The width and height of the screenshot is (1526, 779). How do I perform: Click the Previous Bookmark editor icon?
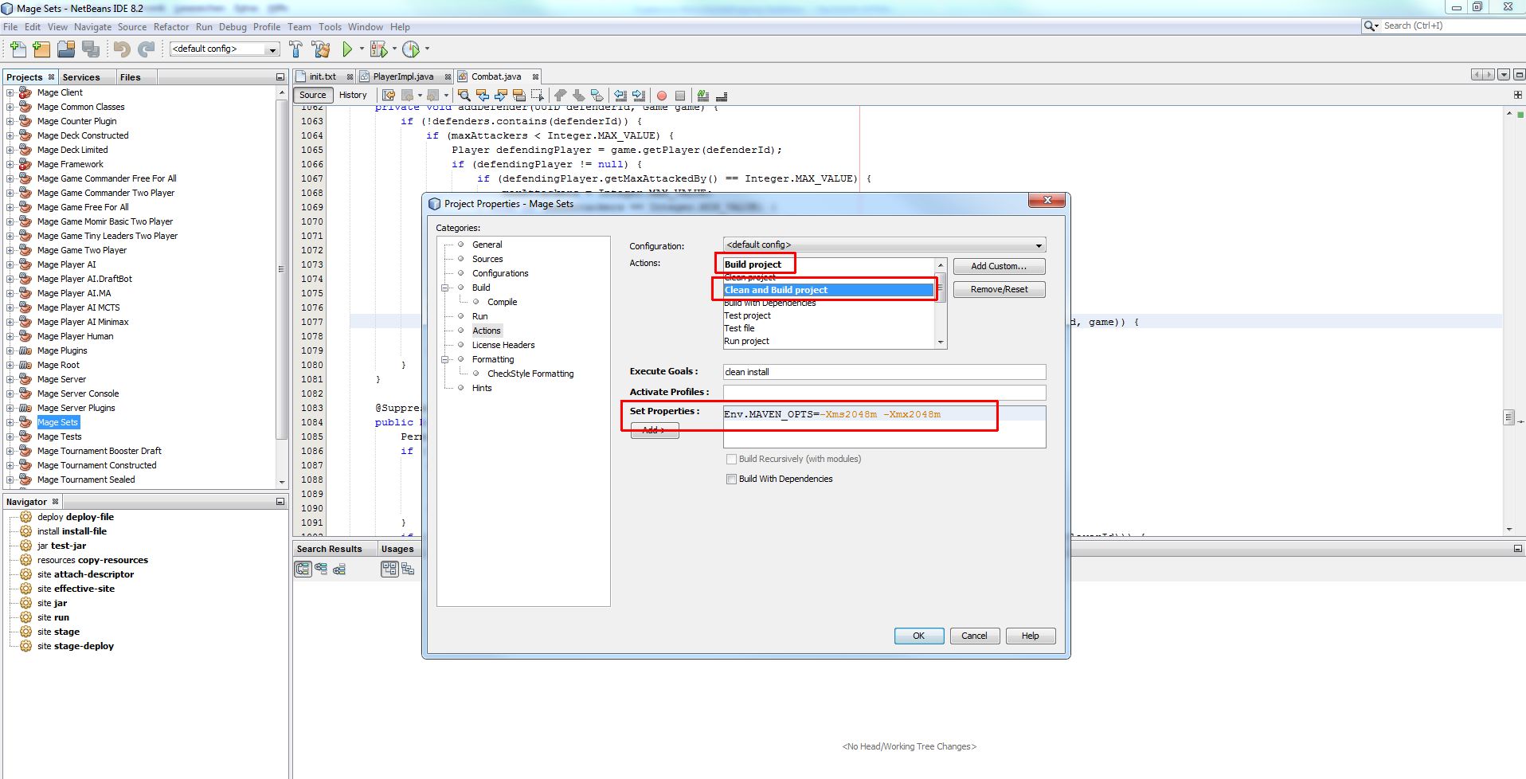pyautogui.click(x=560, y=95)
